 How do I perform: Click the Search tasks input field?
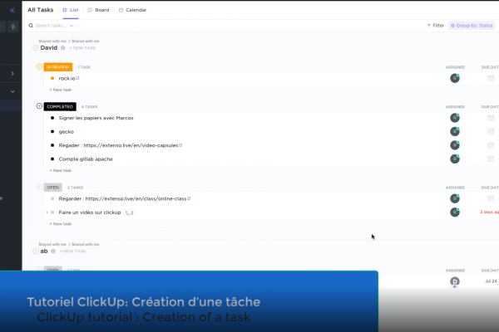coord(50,26)
